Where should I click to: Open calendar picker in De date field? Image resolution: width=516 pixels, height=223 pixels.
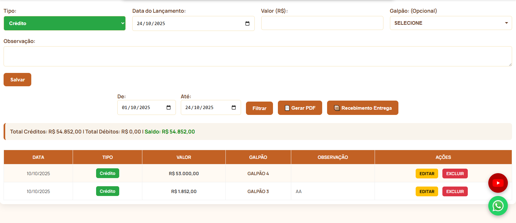(x=168, y=107)
